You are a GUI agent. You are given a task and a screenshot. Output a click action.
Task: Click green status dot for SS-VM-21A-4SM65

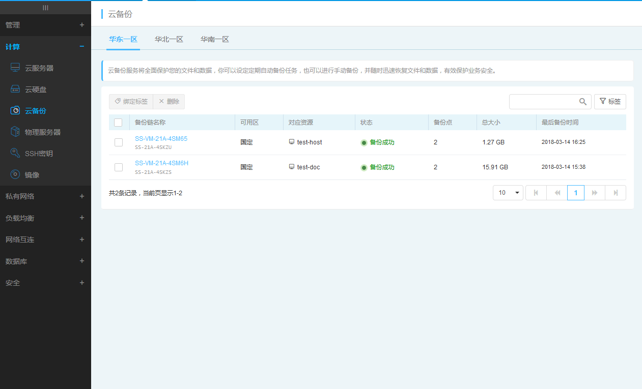(364, 142)
